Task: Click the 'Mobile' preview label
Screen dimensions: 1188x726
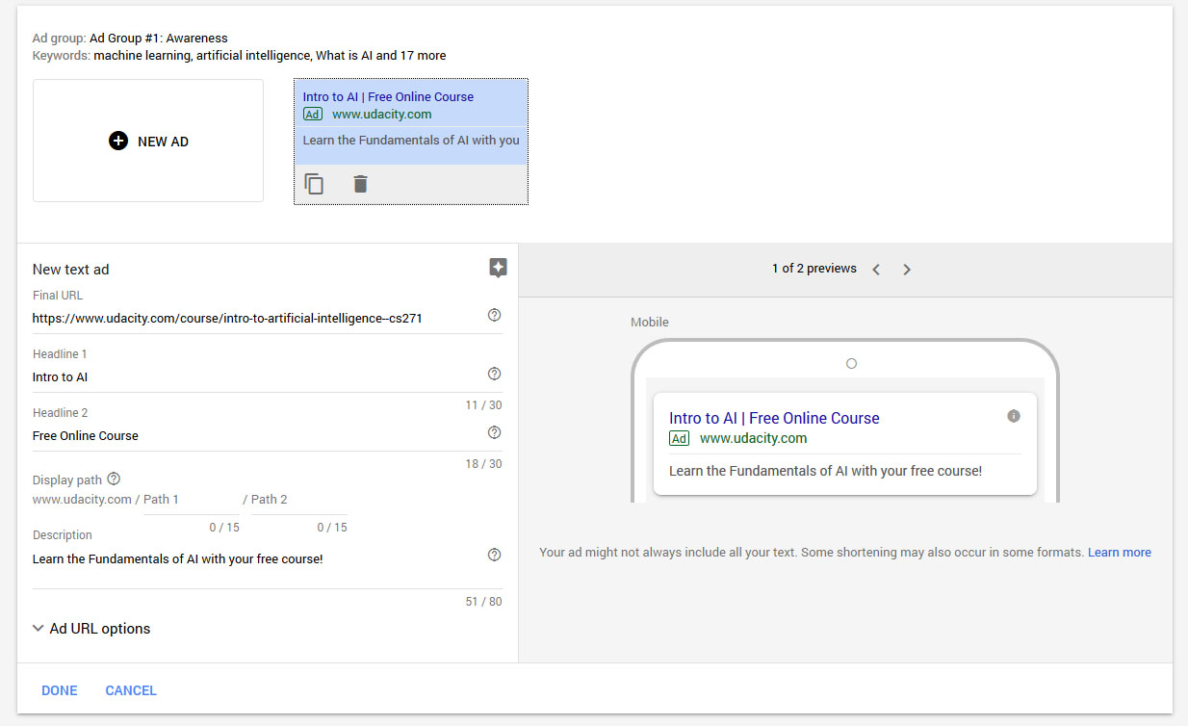Action: [650, 323]
